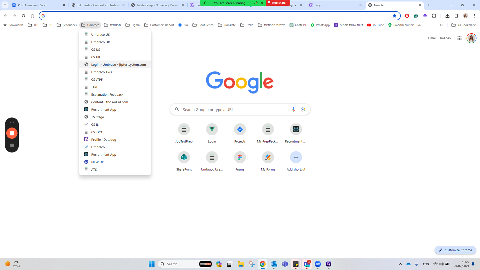
Task: Open Outlook from the taskbar
Action: [274, 264]
